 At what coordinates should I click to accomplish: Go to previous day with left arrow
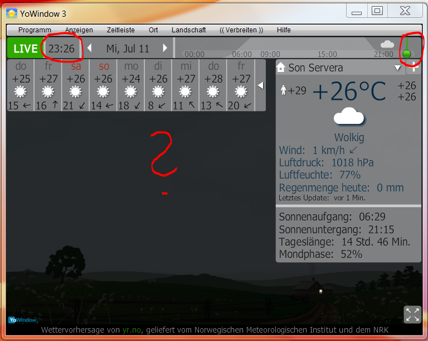click(x=89, y=48)
